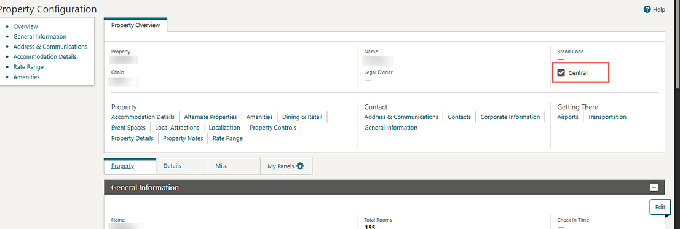
Task: Open Address & Communications in sidebar list
Action: pyautogui.click(x=50, y=47)
